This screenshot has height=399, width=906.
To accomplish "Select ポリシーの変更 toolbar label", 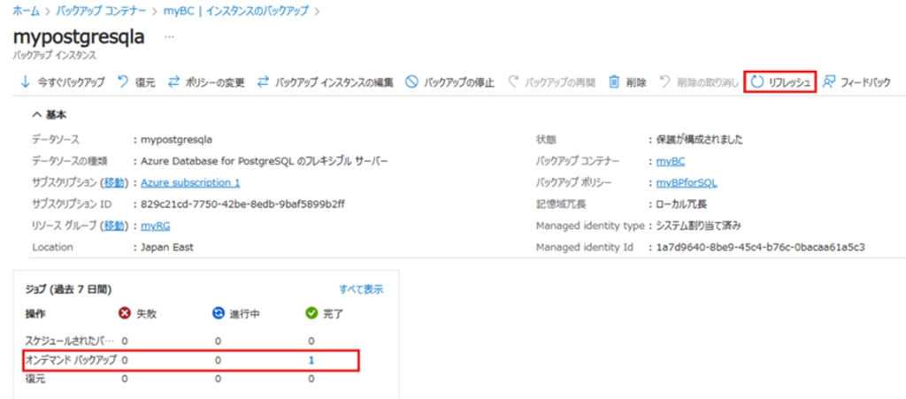I will click(x=215, y=82).
